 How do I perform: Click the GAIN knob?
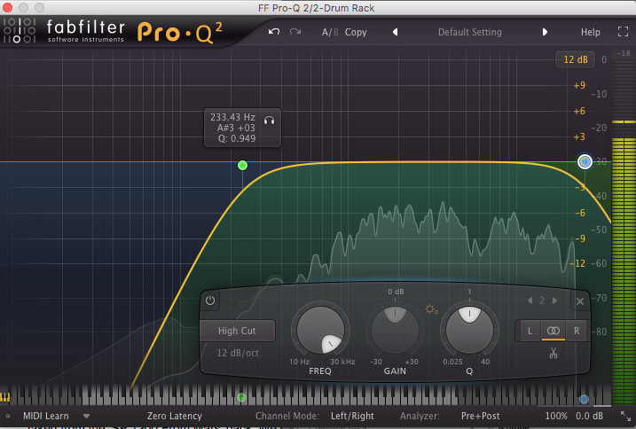(395, 330)
